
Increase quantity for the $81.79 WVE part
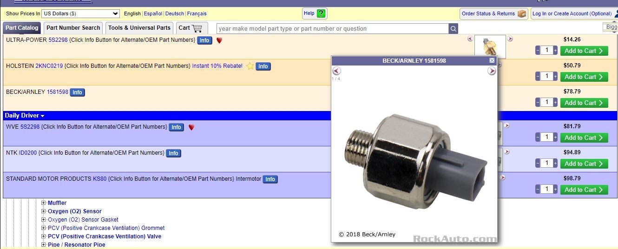pyautogui.click(x=555, y=137)
